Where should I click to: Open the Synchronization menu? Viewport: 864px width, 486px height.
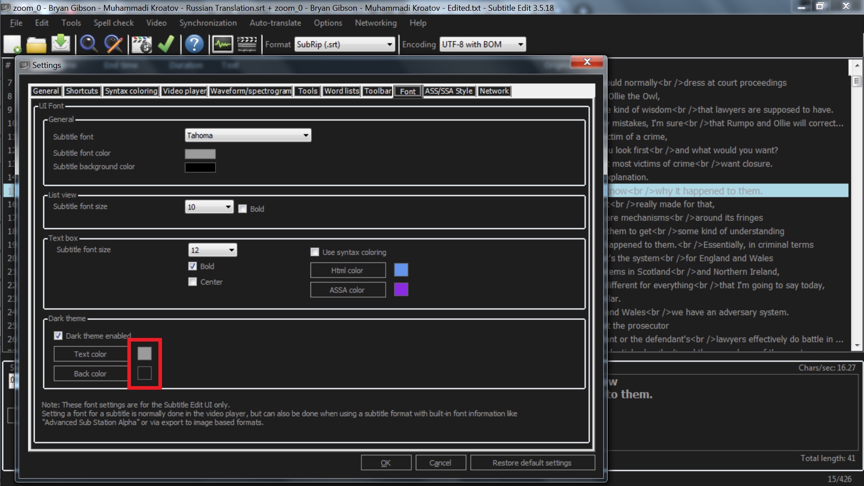(x=208, y=23)
